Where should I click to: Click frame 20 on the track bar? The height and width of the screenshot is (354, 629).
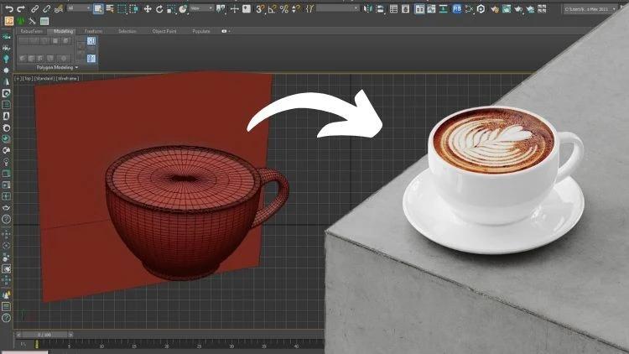pyautogui.click(x=167, y=345)
